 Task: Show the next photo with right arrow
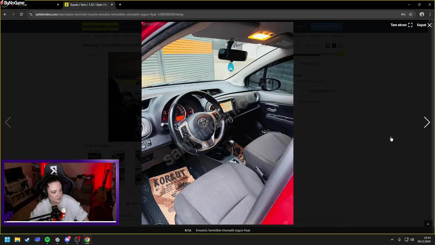427,122
